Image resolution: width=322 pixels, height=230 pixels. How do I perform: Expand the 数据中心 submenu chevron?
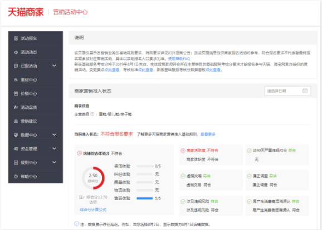(54, 135)
